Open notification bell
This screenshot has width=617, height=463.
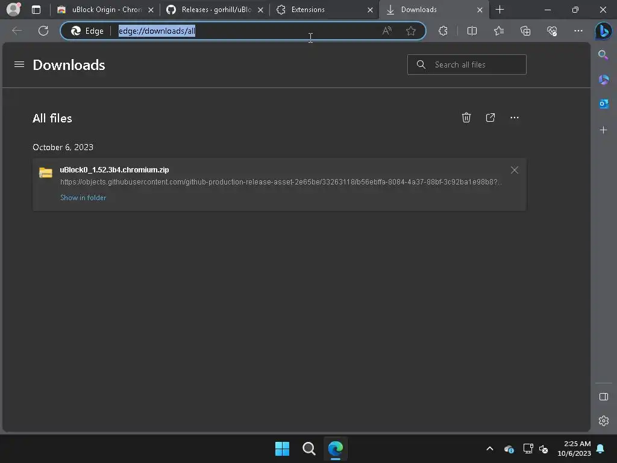pyautogui.click(x=600, y=449)
